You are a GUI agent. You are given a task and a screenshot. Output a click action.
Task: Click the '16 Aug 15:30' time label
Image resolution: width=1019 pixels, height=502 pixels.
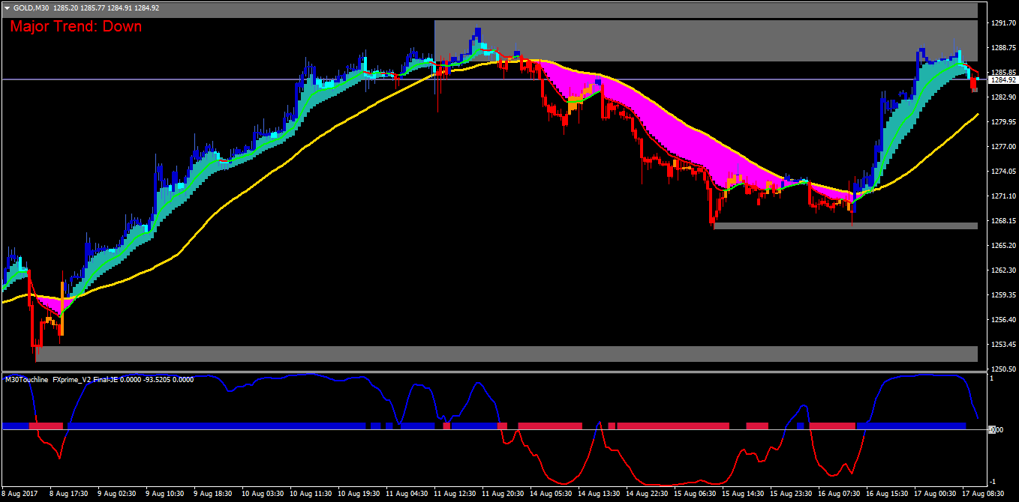(x=887, y=495)
